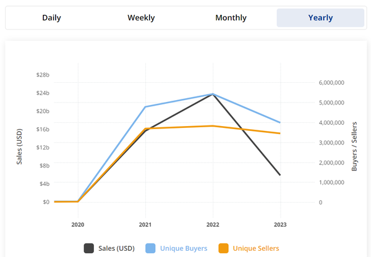The height and width of the screenshot is (257, 371).
Task: Click the orange Unique Sellers legend swatch
Action: click(x=223, y=248)
